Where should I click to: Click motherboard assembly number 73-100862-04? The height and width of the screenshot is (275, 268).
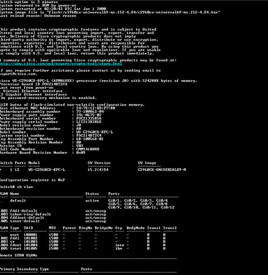point(90,112)
